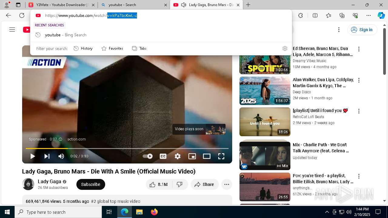Open options for Pov: you're tired playlist
Screen dimensions: 388x218
point(359,176)
